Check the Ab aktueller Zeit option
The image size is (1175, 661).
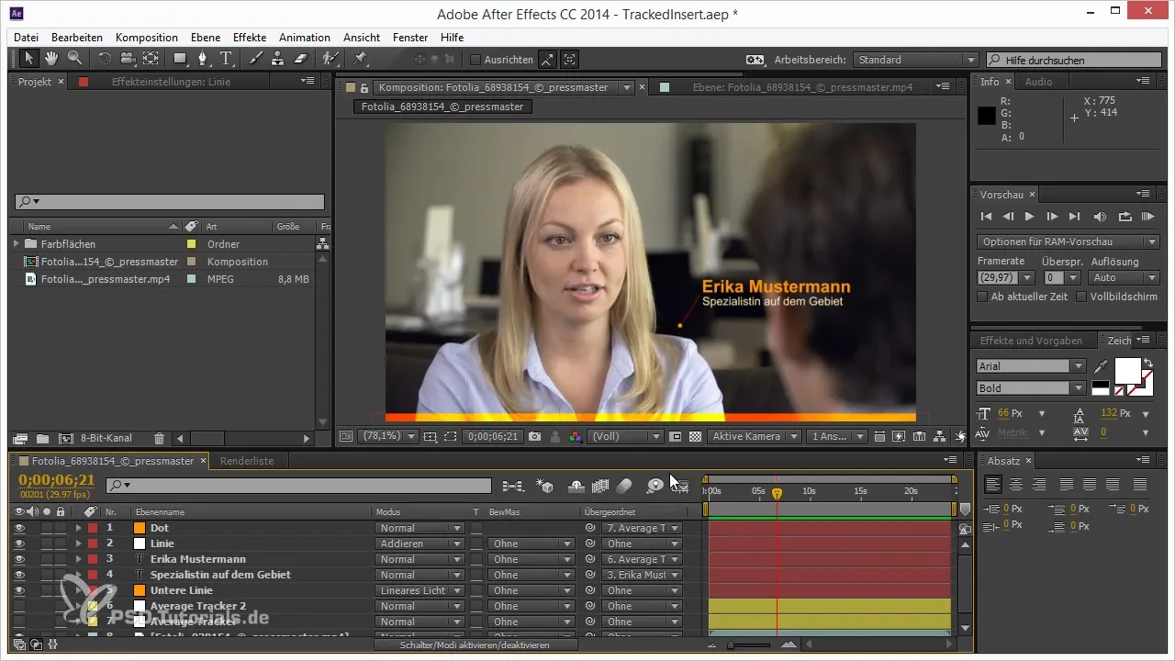pos(983,297)
